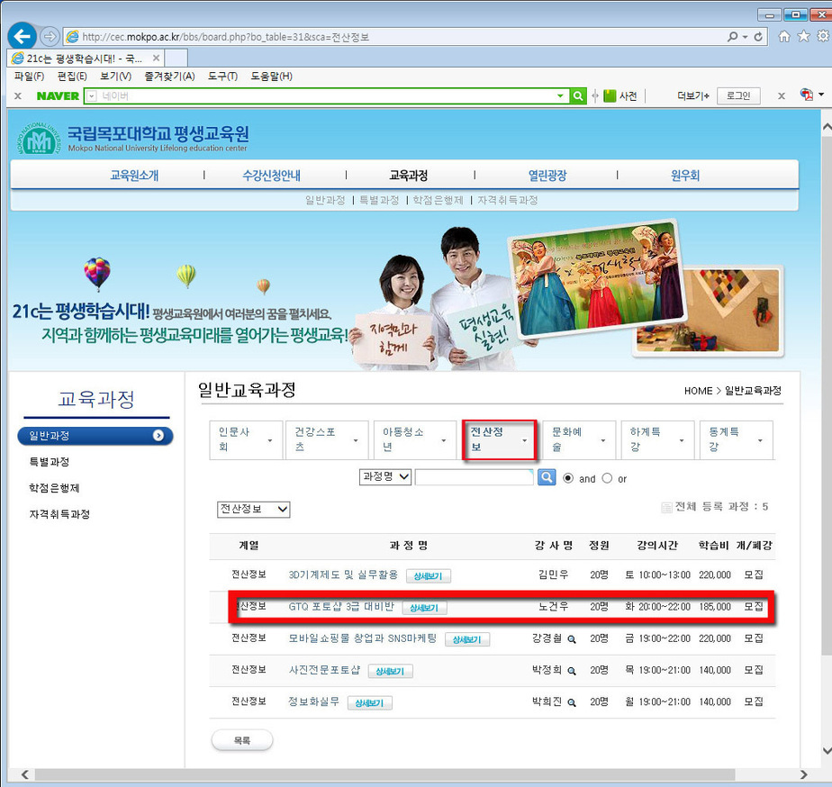This screenshot has width=832, height=787.
Task: Open the 전산정보 category select box
Action: (254, 510)
